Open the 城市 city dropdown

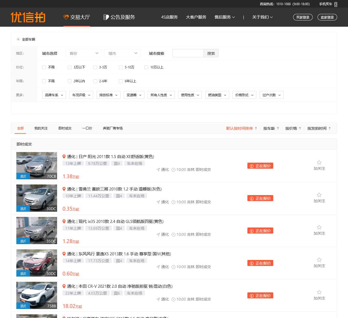click(x=122, y=53)
